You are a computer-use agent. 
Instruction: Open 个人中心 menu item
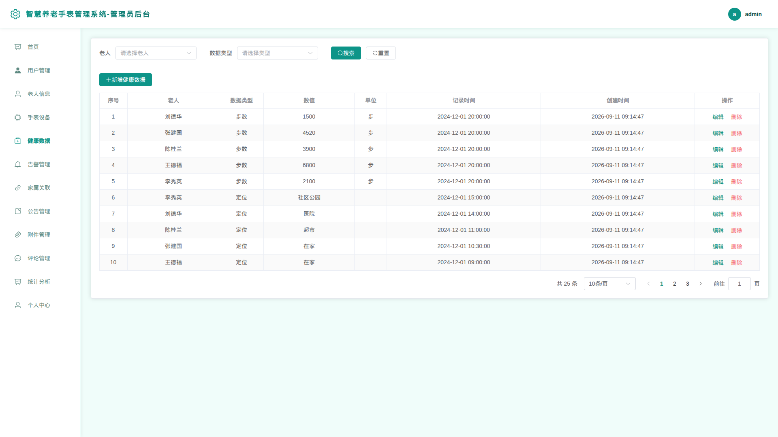[40, 305]
